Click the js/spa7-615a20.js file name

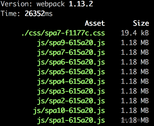pyautogui.click(x=71, y=52)
